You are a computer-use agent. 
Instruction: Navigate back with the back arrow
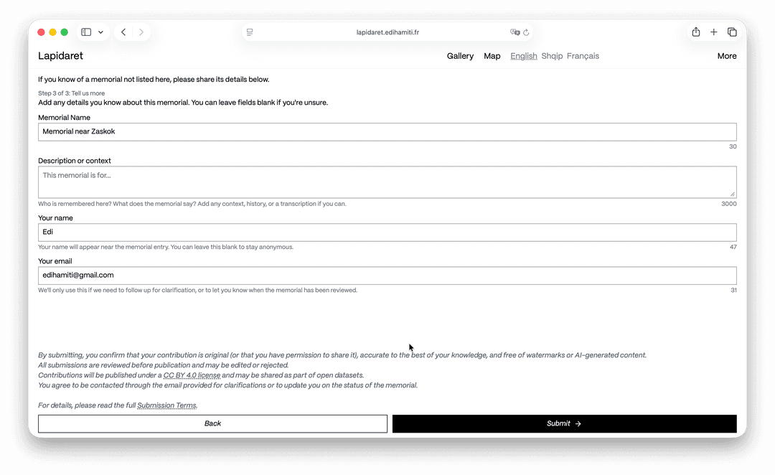click(123, 32)
